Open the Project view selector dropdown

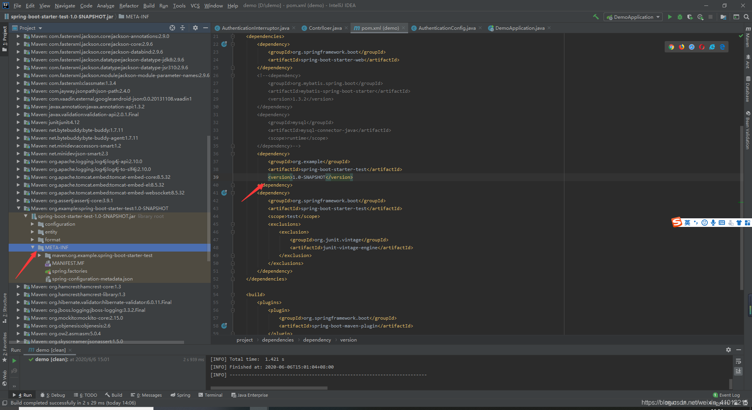pyautogui.click(x=27, y=28)
